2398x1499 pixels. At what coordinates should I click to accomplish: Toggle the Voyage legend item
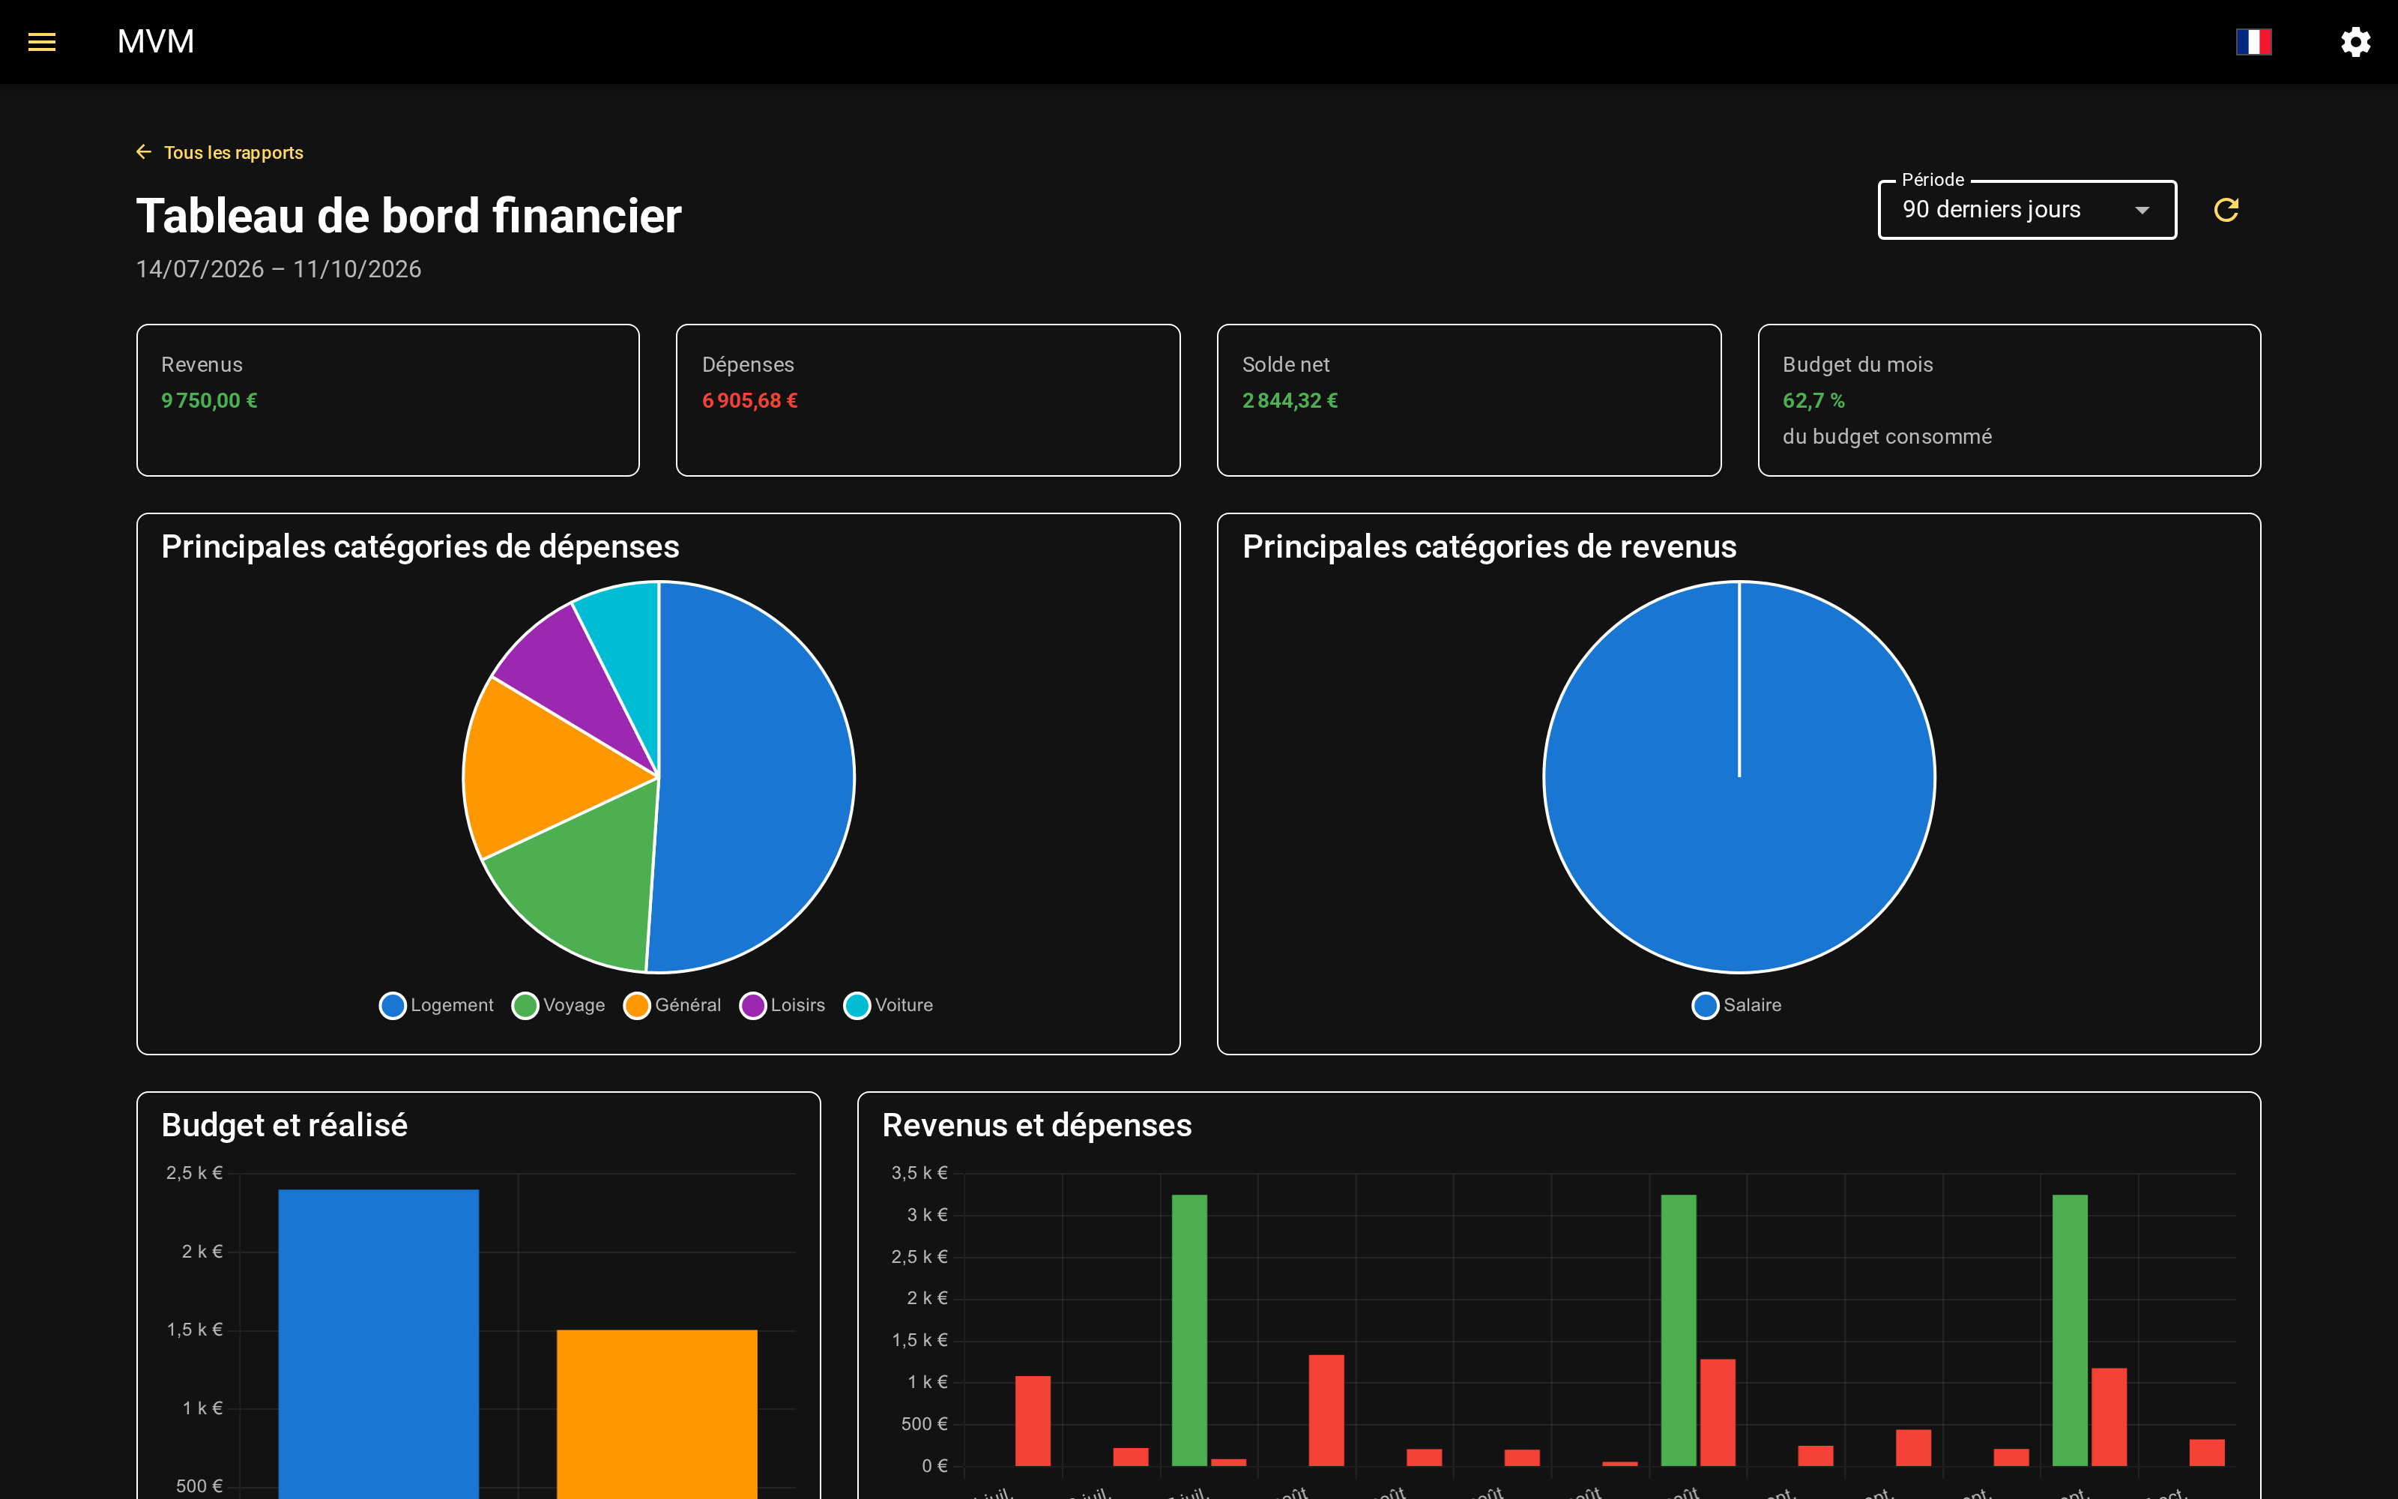coord(559,1005)
